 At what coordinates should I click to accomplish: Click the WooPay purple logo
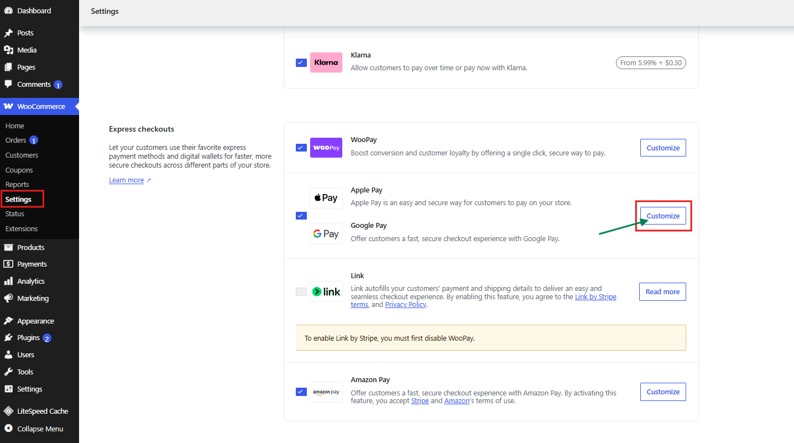(326, 148)
